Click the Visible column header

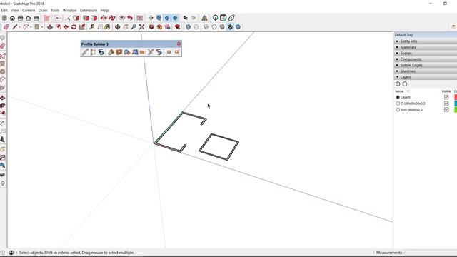click(446, 91)
